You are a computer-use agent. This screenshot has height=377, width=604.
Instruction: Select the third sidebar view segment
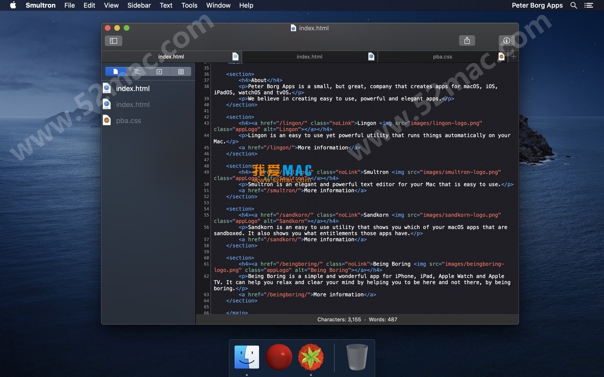[159, 71]
